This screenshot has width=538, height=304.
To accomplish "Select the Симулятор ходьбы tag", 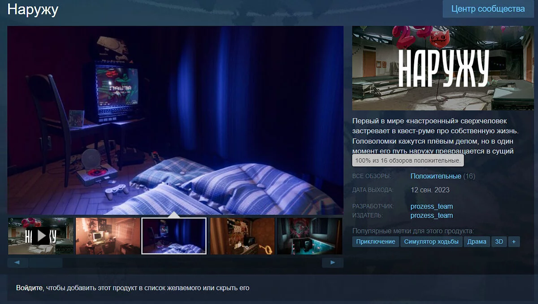I will [431, 241].
